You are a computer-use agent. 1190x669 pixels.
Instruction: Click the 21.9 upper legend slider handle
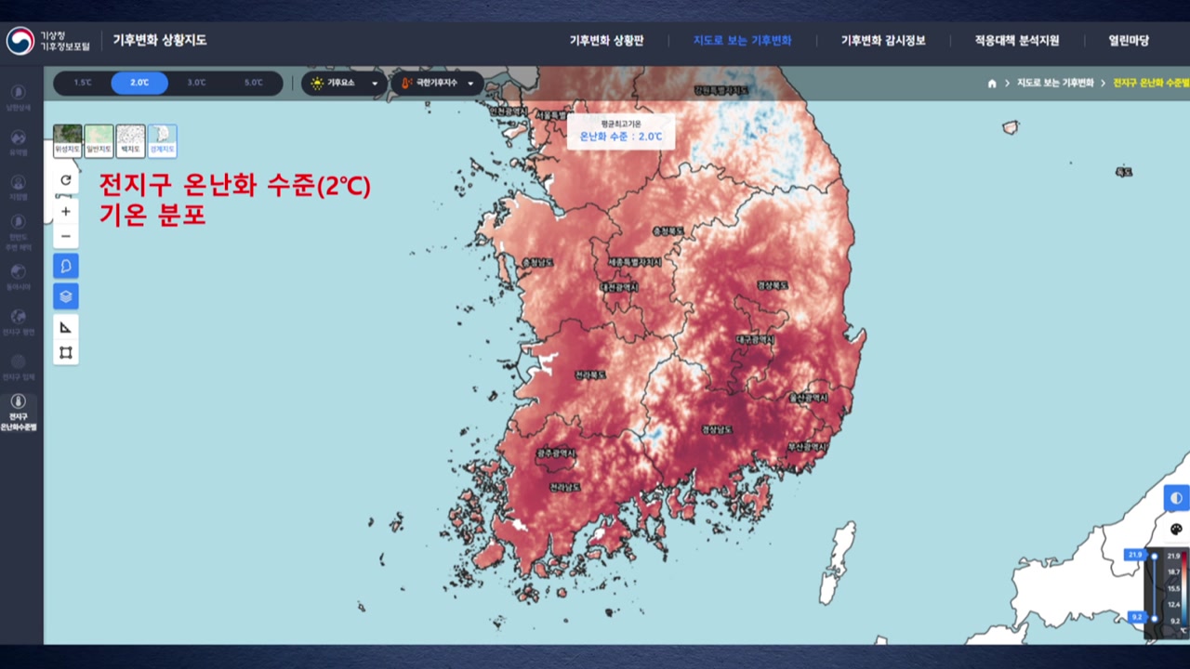click(x=1155, y=556)
